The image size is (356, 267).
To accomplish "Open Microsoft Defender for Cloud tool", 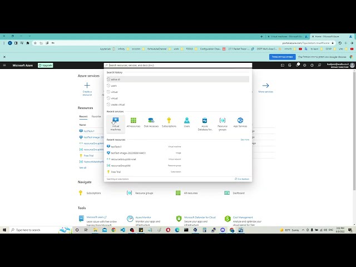I will [200, 217].
